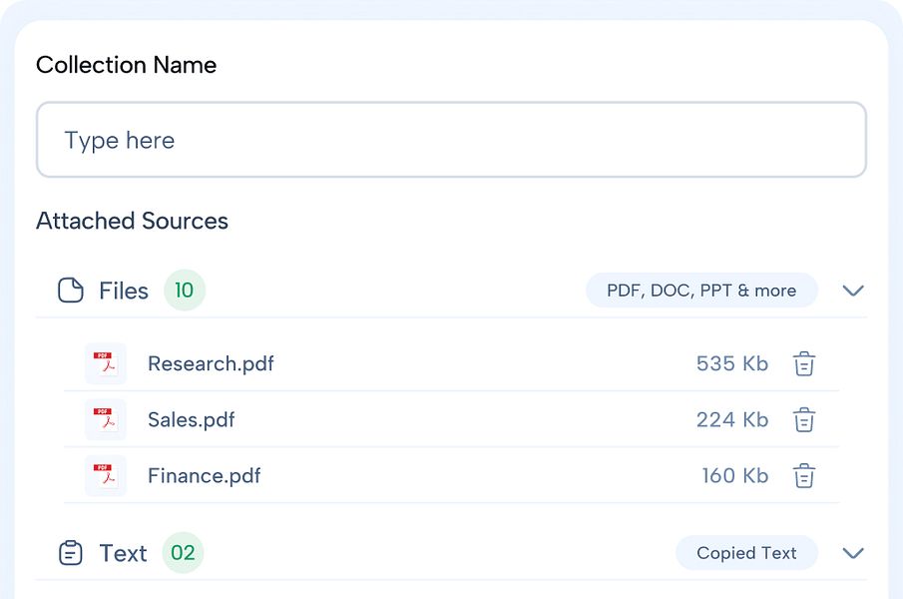Open the Sales.pdf file name
Viewport: 903px width, 599px height.
pos(192,419)
